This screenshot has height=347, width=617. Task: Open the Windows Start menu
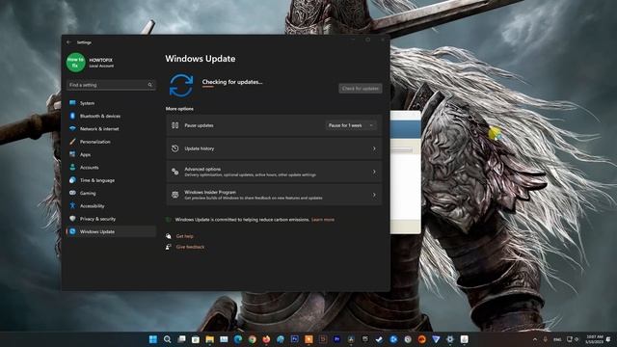153,339
